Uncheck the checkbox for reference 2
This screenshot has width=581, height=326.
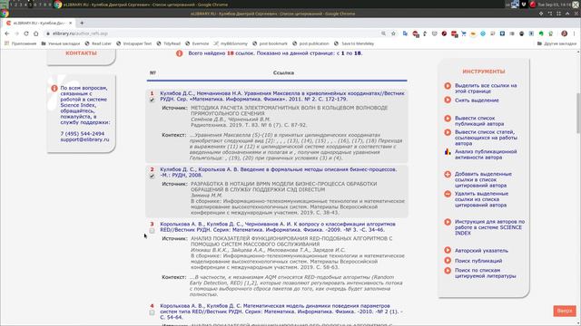pyautogui.click(x=152, y=176)
